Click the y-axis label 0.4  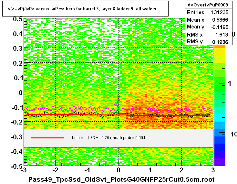(18, 34)
